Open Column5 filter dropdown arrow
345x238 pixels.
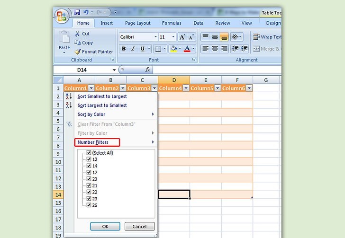[218, 88]
